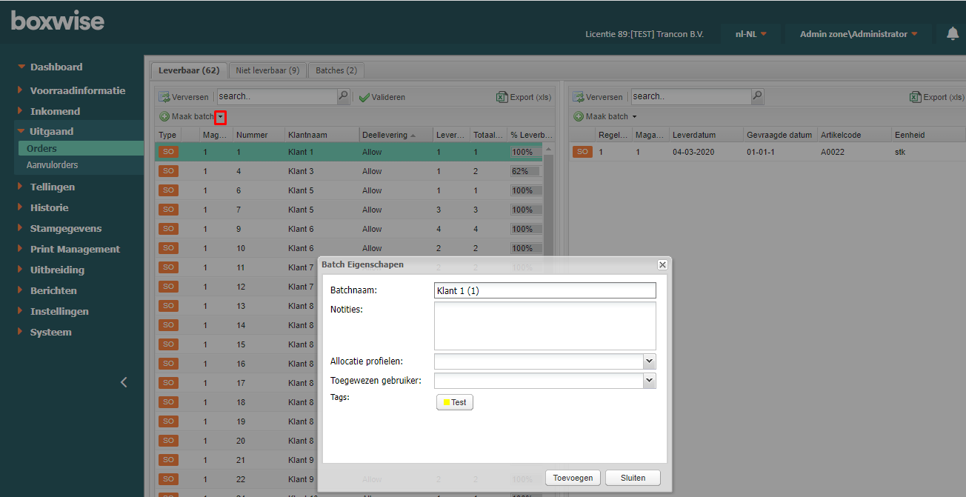966x497 pixels.
Task: Click the Verversen refresh icon on the right panel
Action: point(577,96)
